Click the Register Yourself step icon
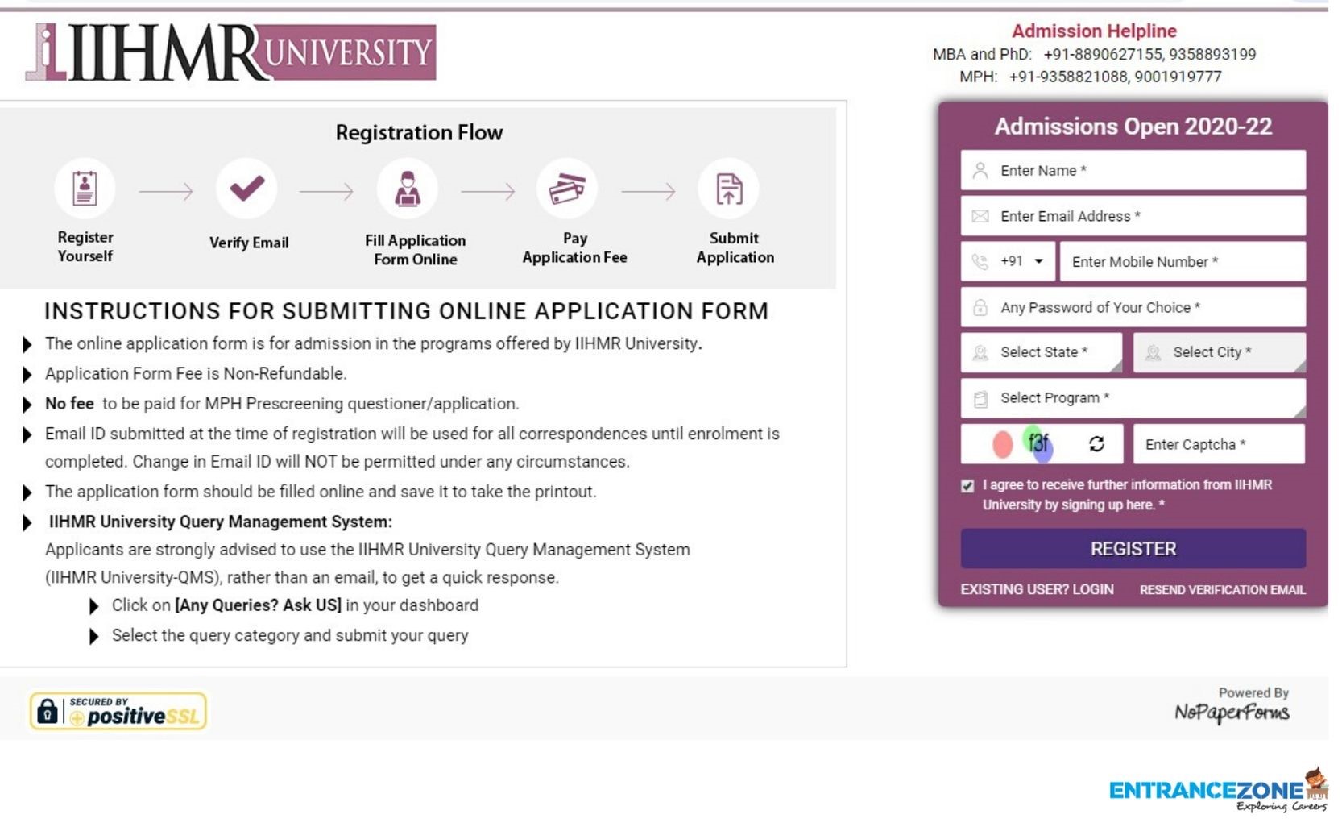This screenshot has width=1342, height=827. pyautogui.click(x=85, y=189)
